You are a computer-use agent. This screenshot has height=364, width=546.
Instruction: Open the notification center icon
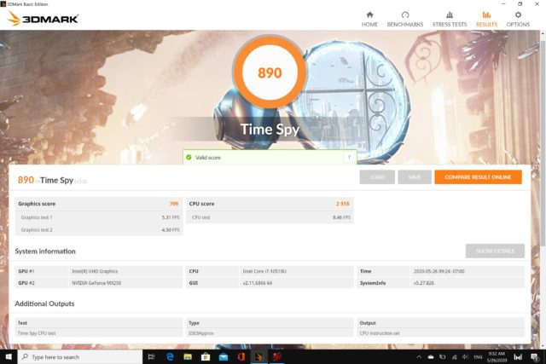pos(534,357)
